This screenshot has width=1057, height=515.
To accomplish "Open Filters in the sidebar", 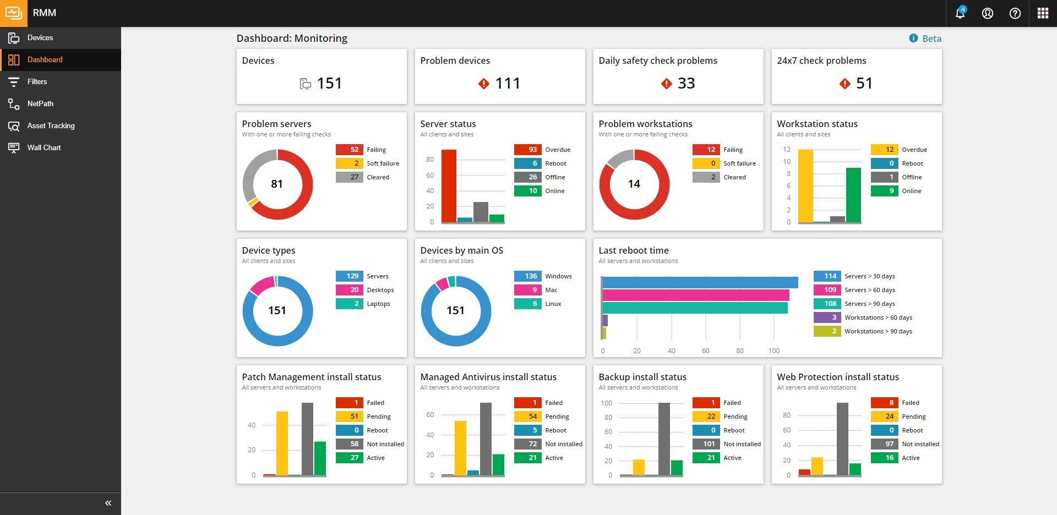I will 37,81.
